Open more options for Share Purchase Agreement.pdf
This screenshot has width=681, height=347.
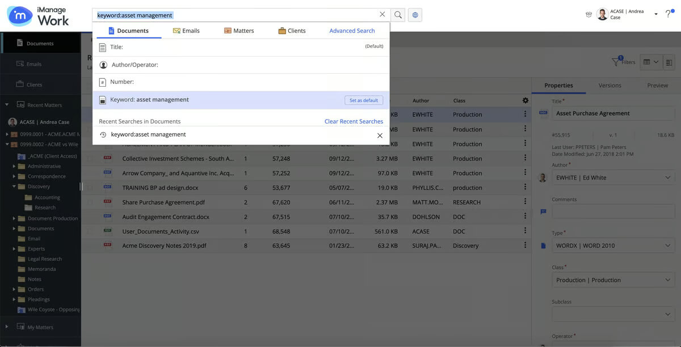pos(525,202)
